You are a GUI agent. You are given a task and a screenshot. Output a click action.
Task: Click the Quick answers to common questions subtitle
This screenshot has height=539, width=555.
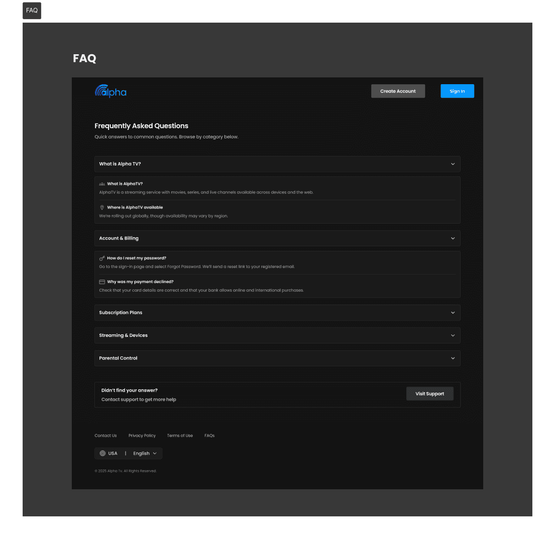[166, 137]
